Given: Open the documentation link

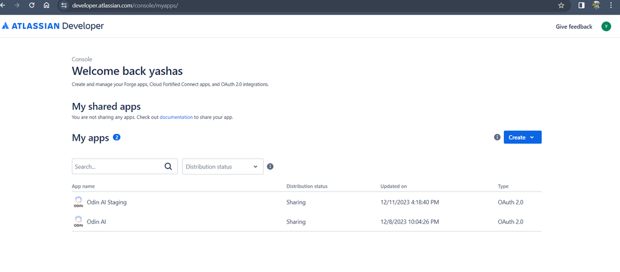Looking at the screenshot, I should click(176, 117).
